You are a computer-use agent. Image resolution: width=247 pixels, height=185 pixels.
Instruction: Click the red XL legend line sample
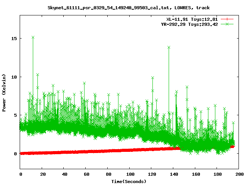(x=227, y=19)
